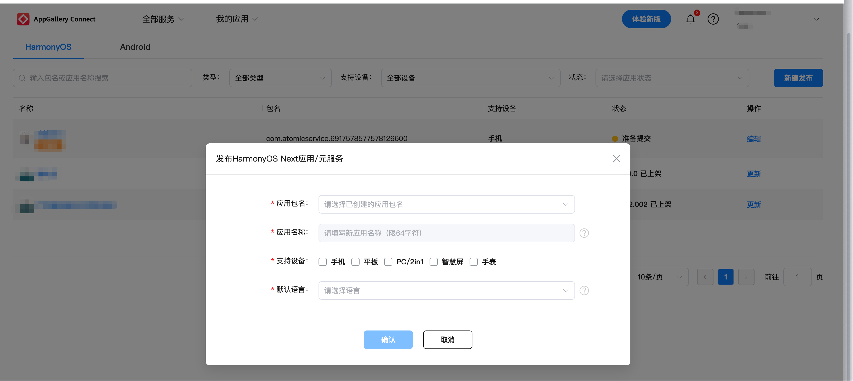Tick the 智慧屏 checkbox

(x=433, y=262)
